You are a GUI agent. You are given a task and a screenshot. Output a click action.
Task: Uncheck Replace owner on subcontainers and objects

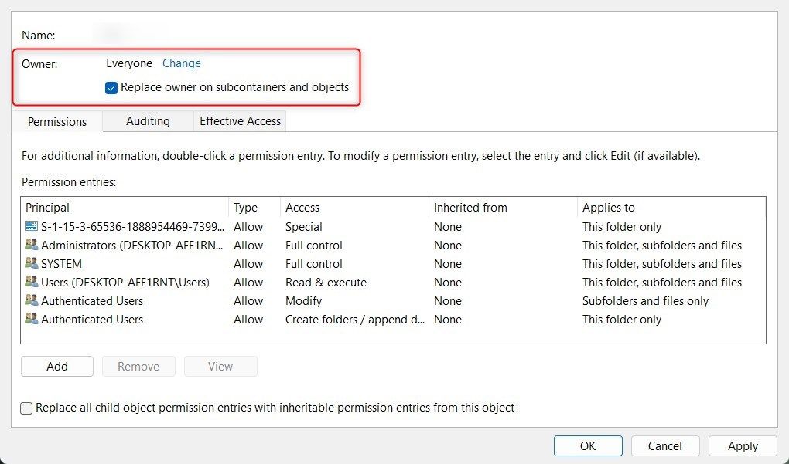[111, 88]
